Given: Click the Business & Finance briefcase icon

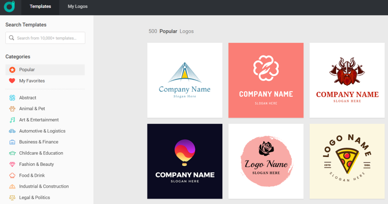Looking at the screenshot, I should pyautogui.click(x=12, y=142).
